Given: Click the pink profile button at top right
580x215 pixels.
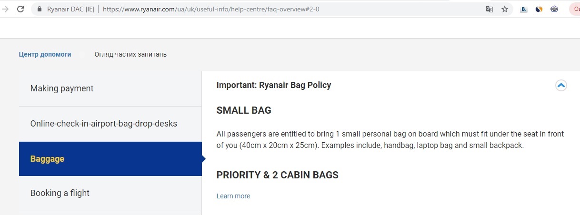Looking at the screenshot, I should point(575,9).
